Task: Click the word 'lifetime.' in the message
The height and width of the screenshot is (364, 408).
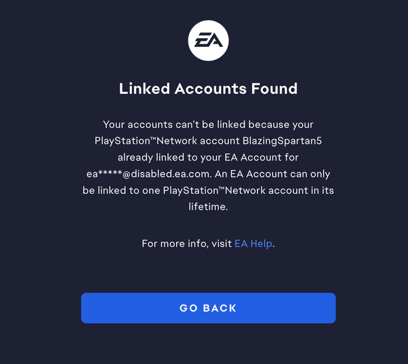Action: [208, 207]
